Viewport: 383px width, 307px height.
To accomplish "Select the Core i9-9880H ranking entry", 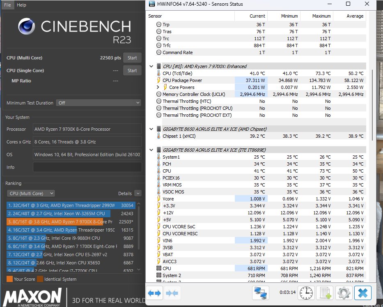I will pyautogui.click(x=71, y=238).
